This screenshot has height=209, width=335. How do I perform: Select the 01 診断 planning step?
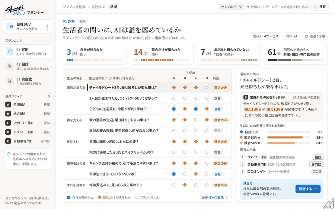[x=28, y=51]
